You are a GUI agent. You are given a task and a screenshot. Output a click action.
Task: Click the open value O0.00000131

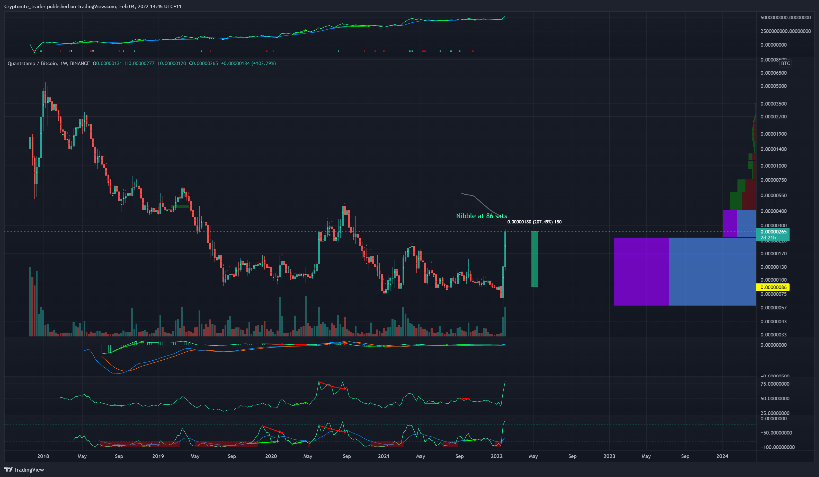pos(107,63)
